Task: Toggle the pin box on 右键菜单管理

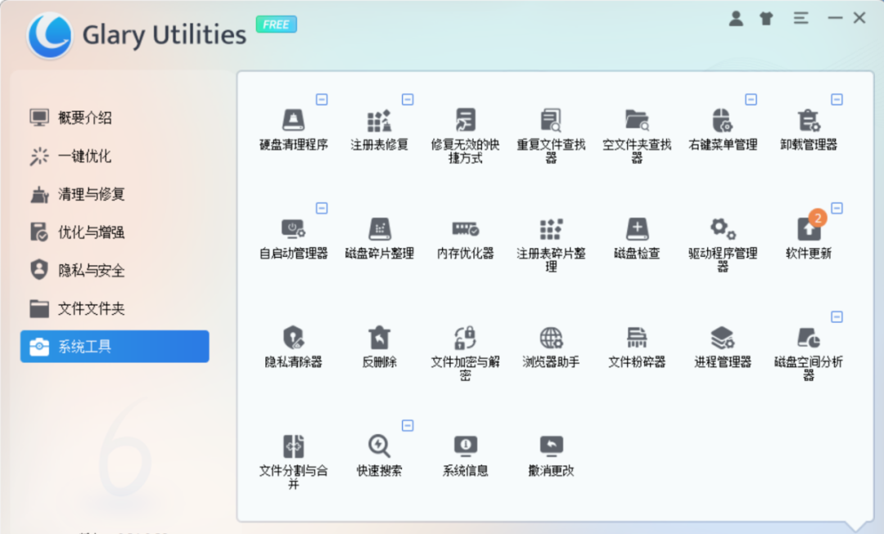Action: point(751,100)
